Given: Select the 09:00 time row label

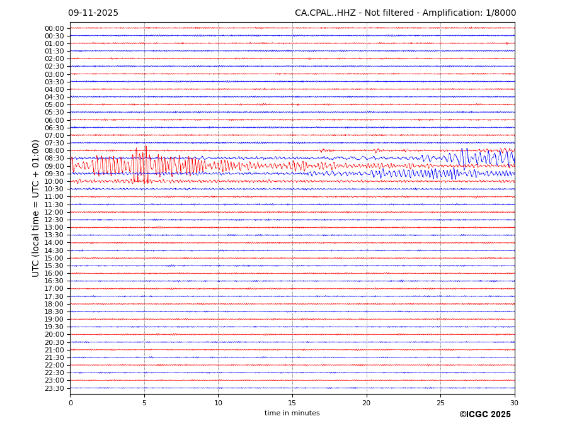Looking at the screenshot, I should 54,166.
